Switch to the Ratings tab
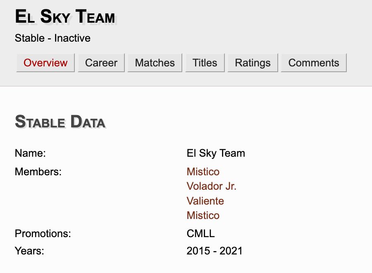 pos(253,63)
